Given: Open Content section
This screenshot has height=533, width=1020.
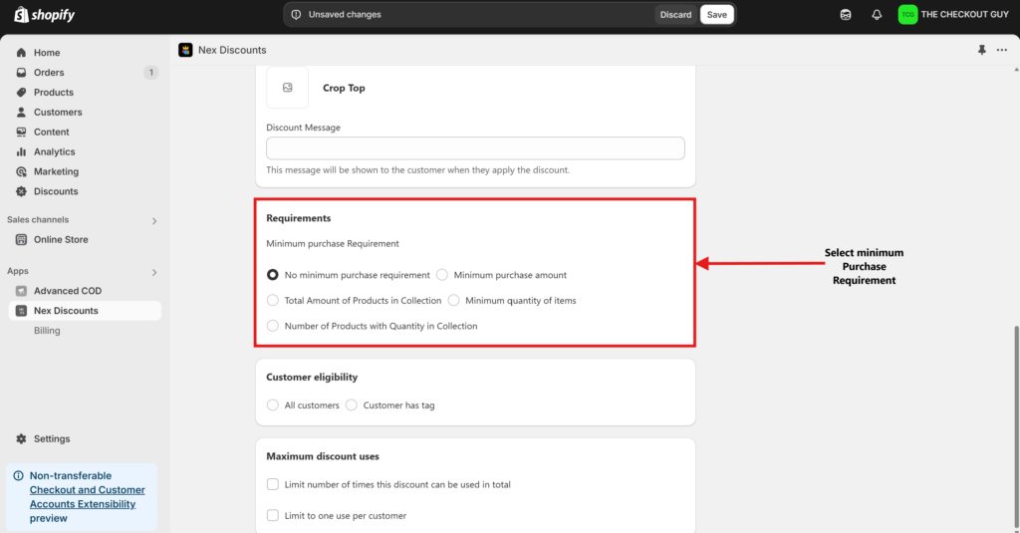Looking at the screenshot, I should pyautogui.click(x=52, y=133).
